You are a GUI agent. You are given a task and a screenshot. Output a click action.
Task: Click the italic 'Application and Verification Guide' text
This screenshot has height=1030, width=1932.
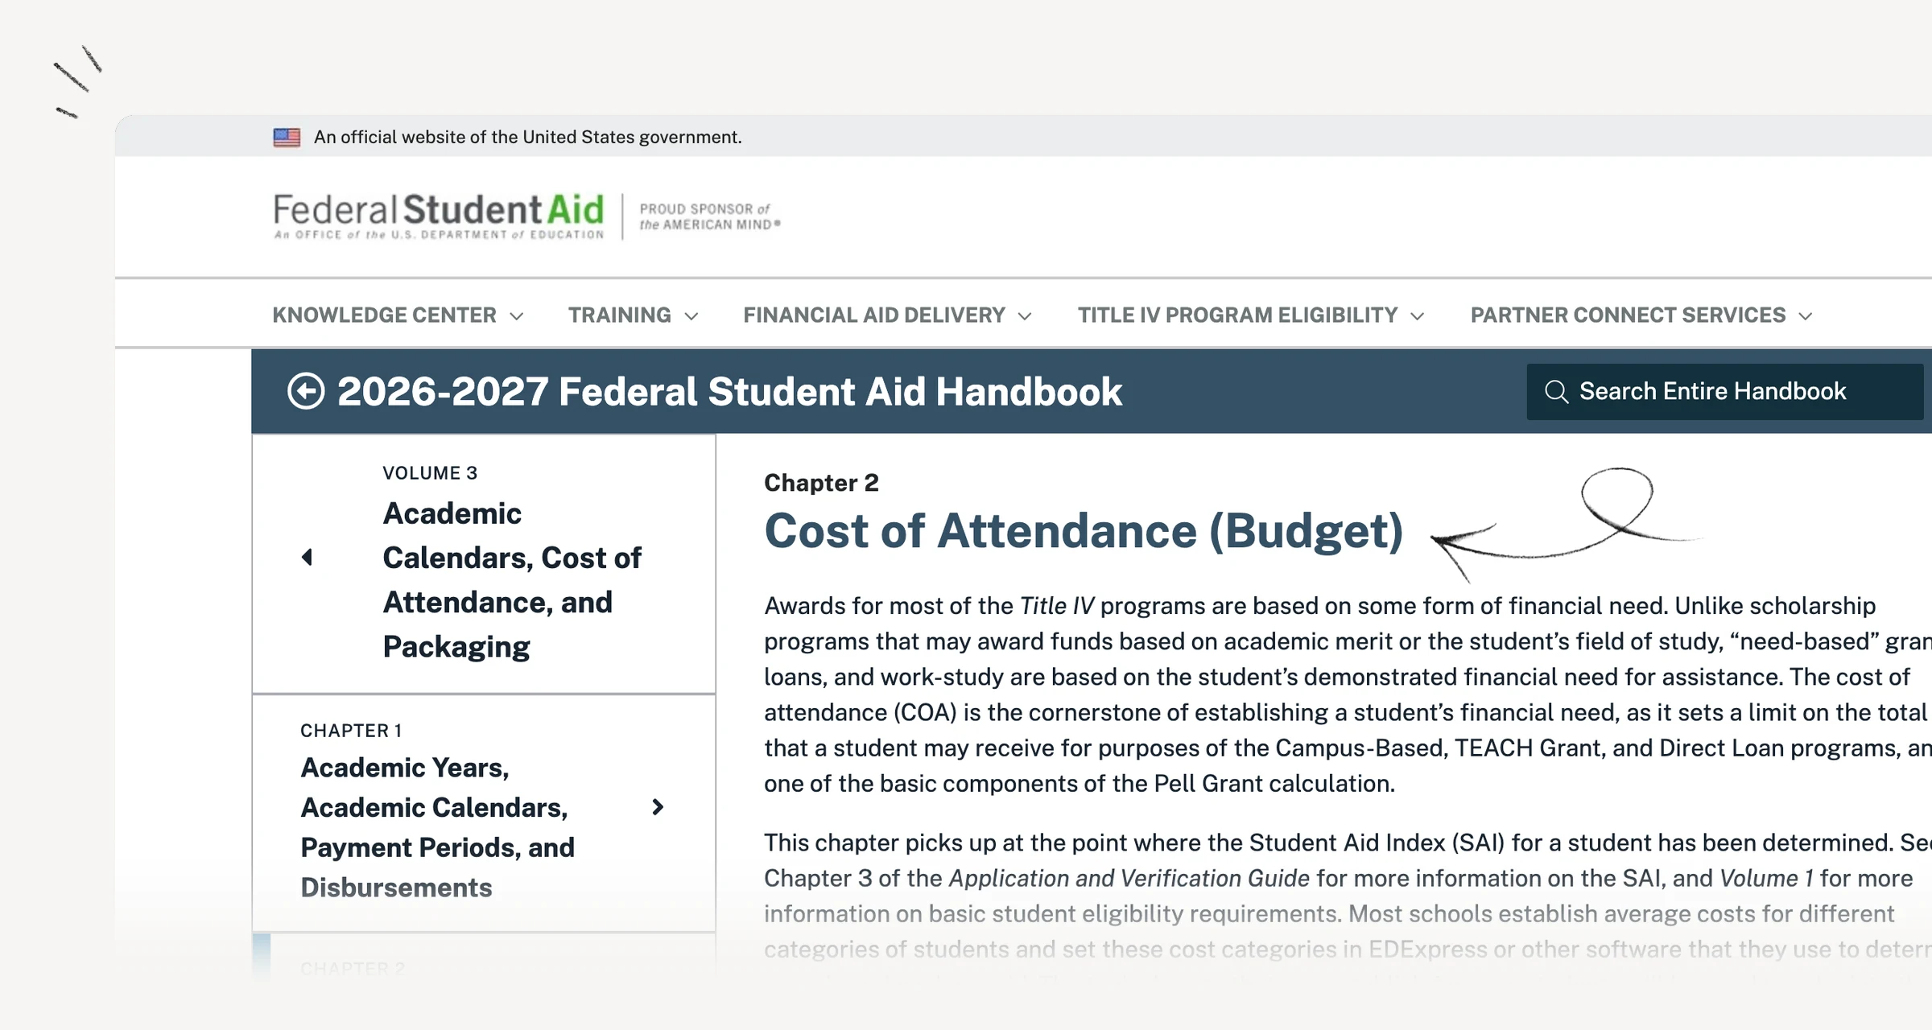point(1129,878)
